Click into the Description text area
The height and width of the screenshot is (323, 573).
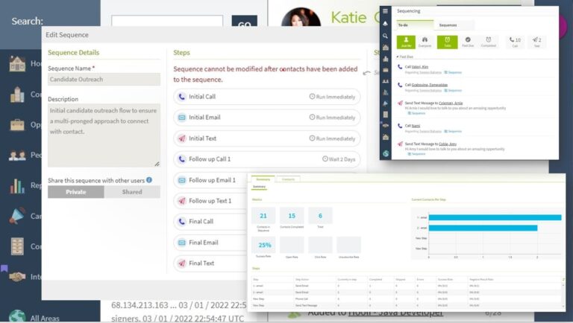(104, 135)
